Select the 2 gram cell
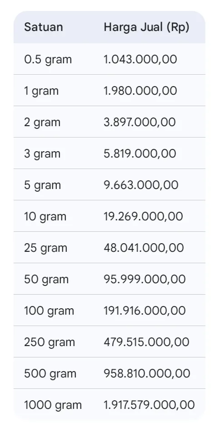 [42, 122]
